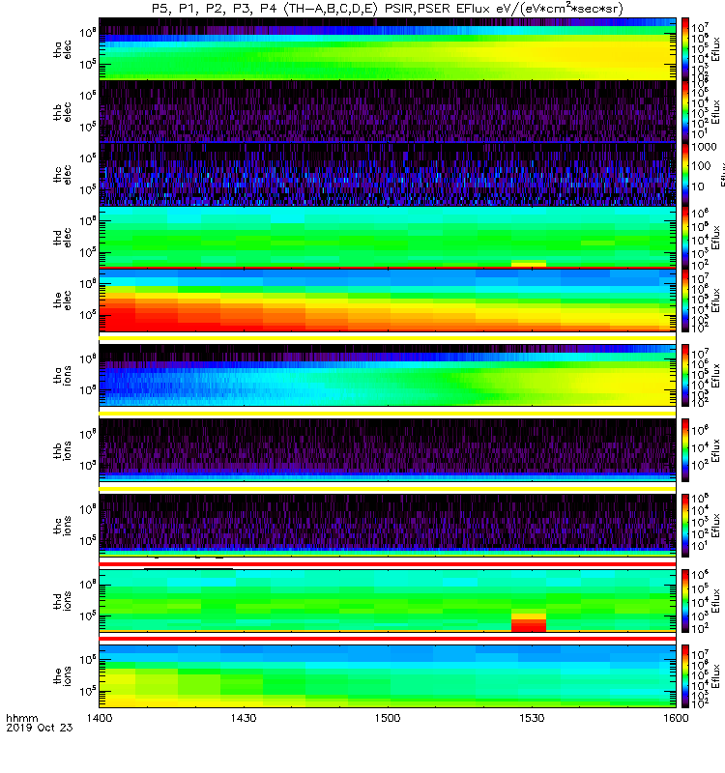
Task: Click the '2019 Oct 23' date label
Action: coord(40,728)
